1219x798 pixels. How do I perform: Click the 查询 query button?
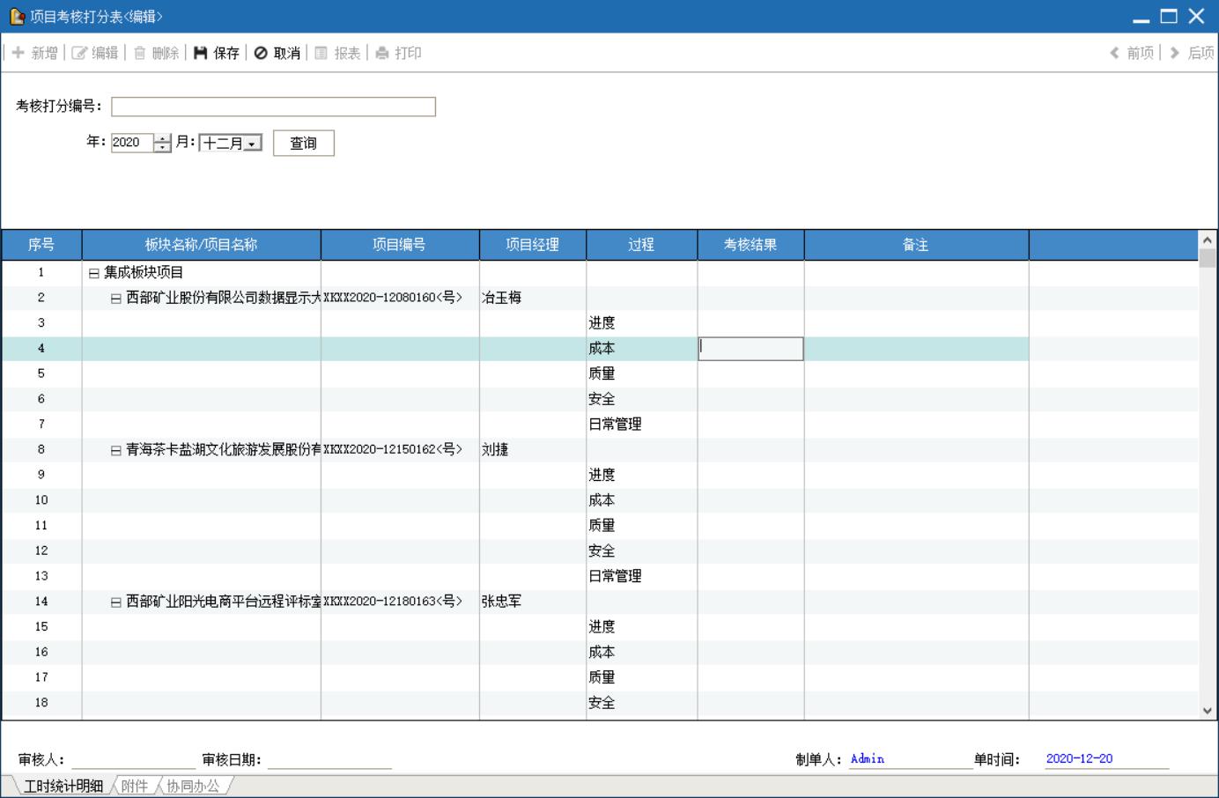click(303, 143)
